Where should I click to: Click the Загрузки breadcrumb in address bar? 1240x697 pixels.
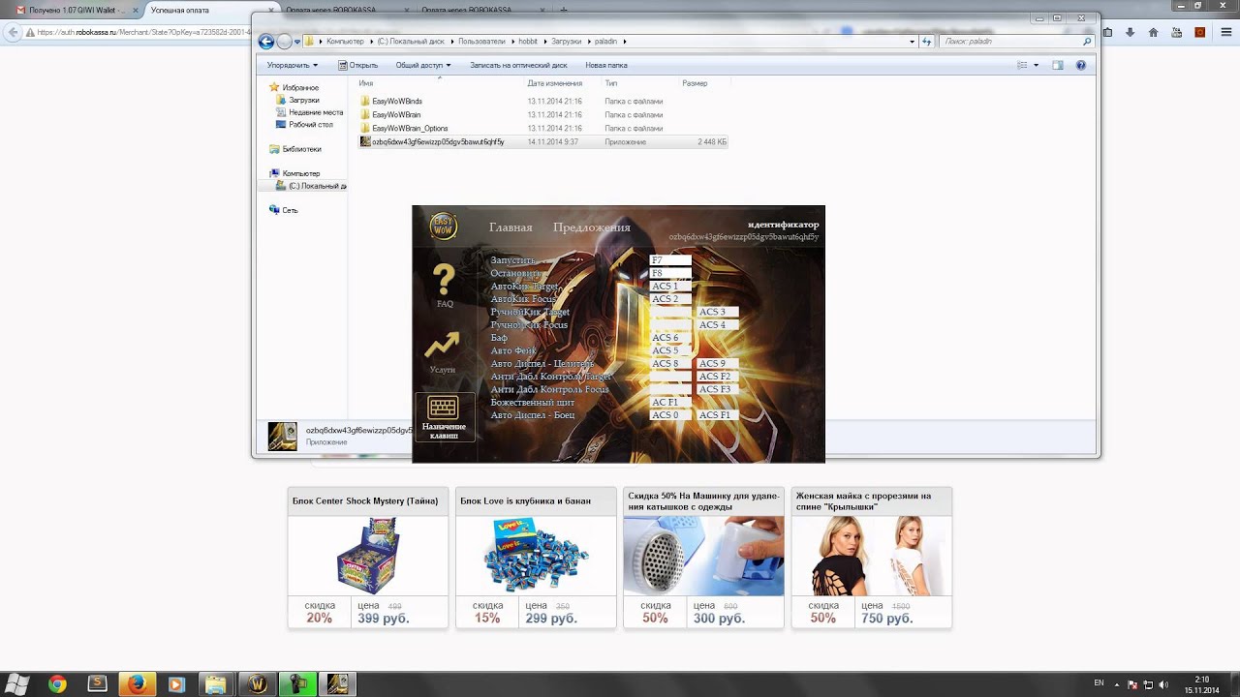568,42
